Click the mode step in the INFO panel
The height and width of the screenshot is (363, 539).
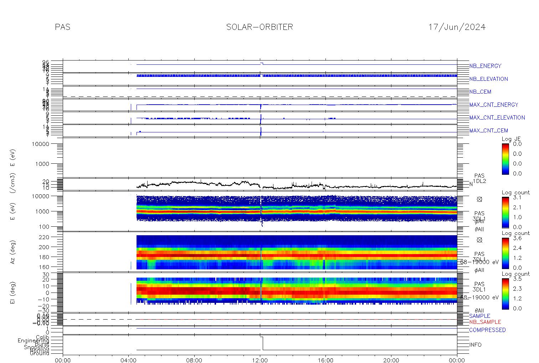(x=262, y=343)
